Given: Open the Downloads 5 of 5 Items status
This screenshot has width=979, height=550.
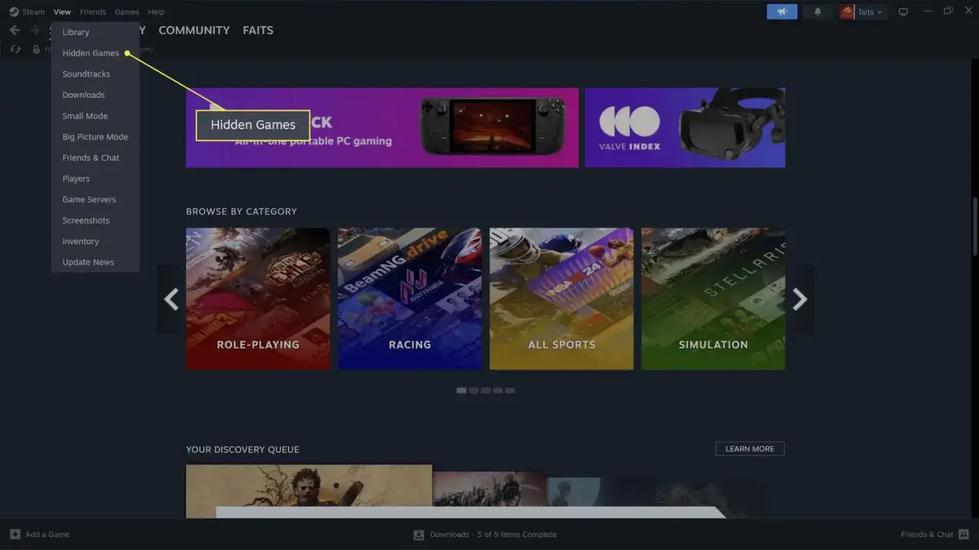Looking at the screenshot, I should 493,534.
